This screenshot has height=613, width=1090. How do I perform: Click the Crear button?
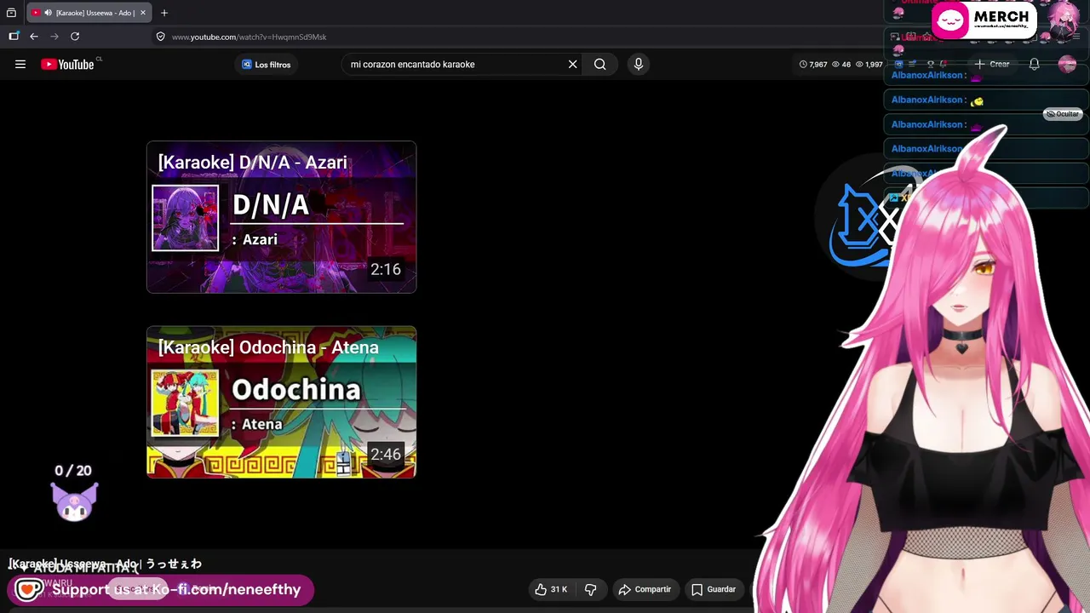(x=993, y=64)
